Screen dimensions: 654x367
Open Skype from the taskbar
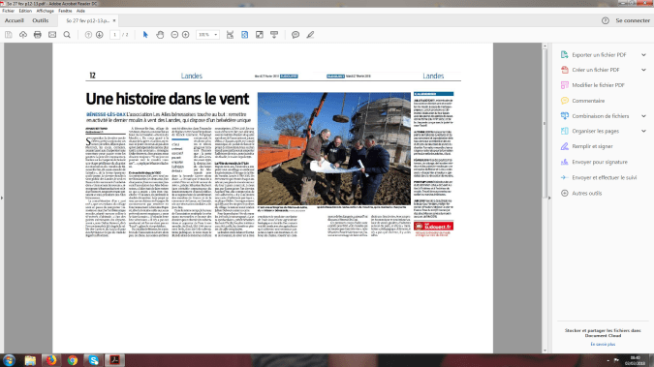(x=93, y=360)
